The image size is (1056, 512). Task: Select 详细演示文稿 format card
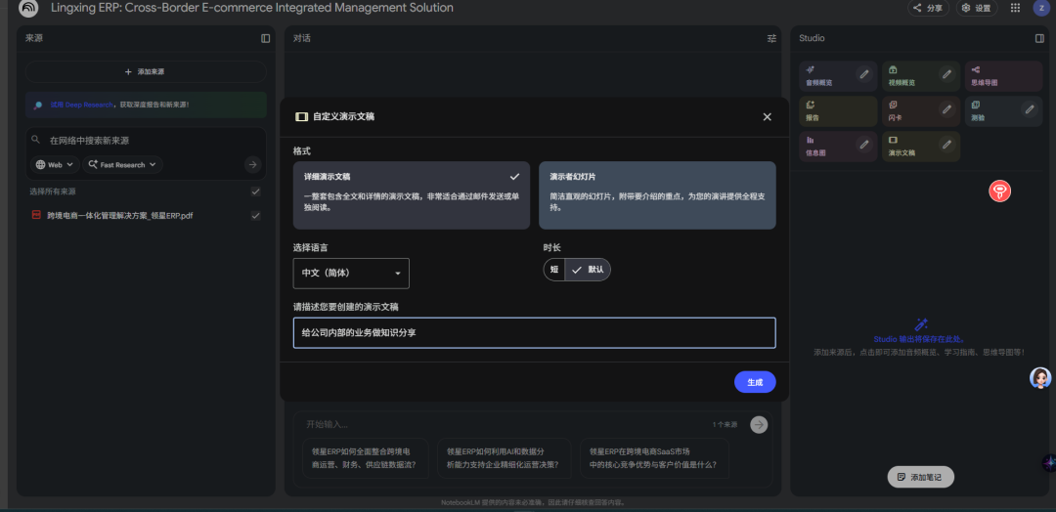(412, 195)
